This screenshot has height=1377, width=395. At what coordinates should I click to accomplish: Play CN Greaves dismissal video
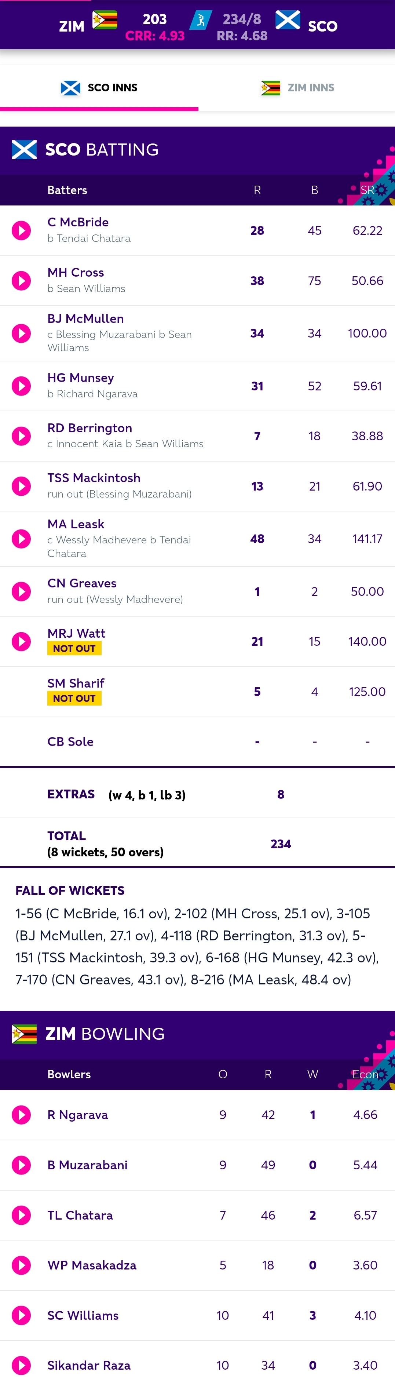(21, 591)
